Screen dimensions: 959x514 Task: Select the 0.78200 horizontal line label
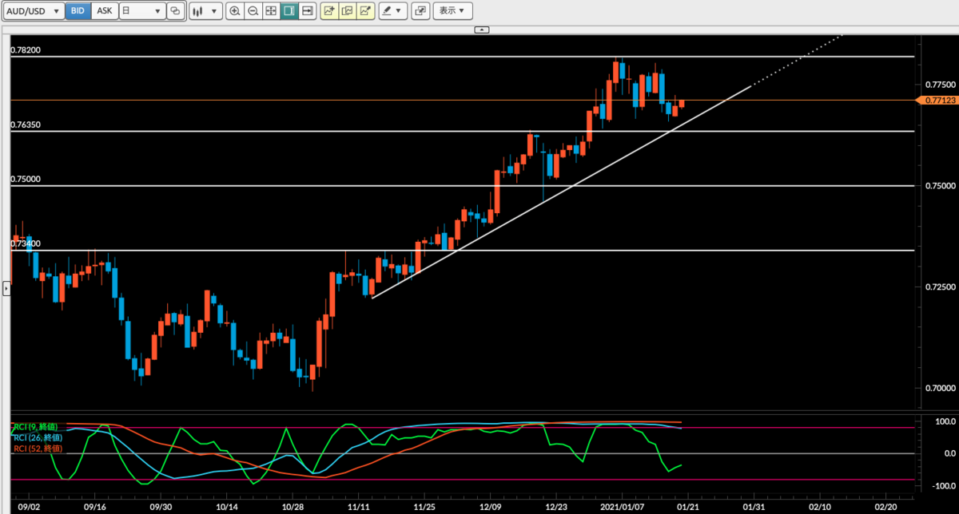click(x=26, y=50)
